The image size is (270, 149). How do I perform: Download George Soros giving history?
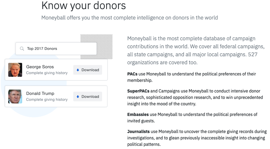[x=88, y=70]
